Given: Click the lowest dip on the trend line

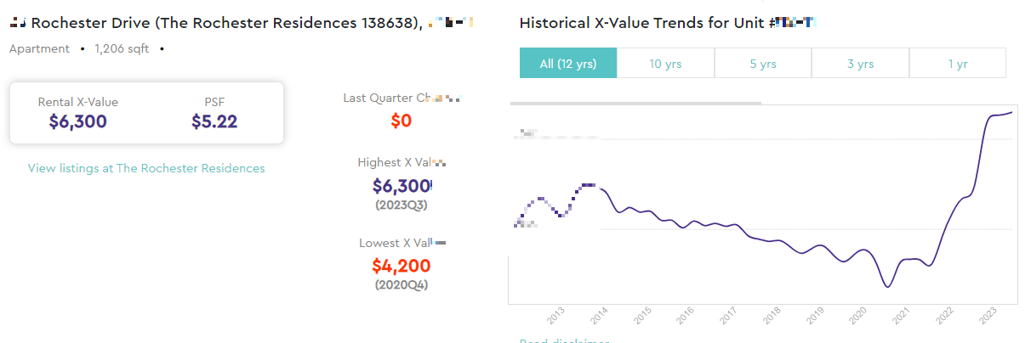Looking at the screenshot, I should [887, 287].
